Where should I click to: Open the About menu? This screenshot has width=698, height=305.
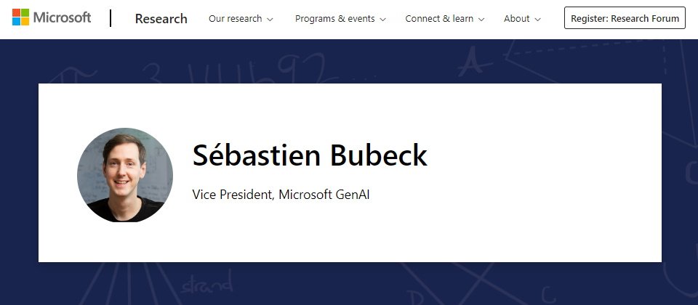click(516, 19)
